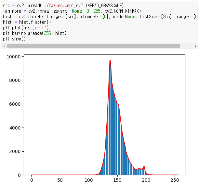Viewport: 199px width, 184px height.
Task: Click the code scrollbar left arrow
Action: point(4,46)
